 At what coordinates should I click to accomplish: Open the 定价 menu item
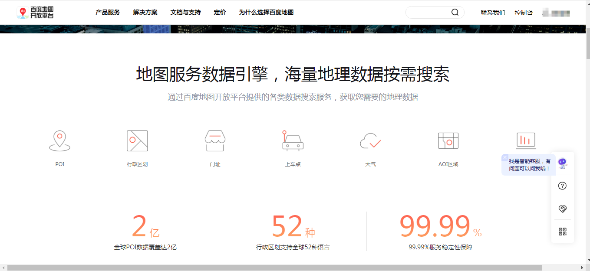point(220,12)
